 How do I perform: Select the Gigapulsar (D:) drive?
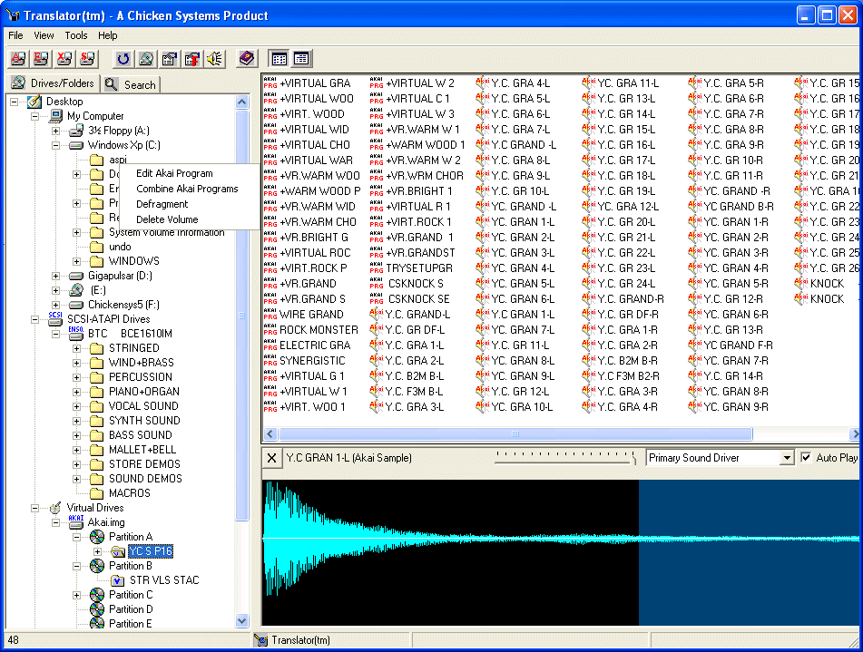point(120,276)
